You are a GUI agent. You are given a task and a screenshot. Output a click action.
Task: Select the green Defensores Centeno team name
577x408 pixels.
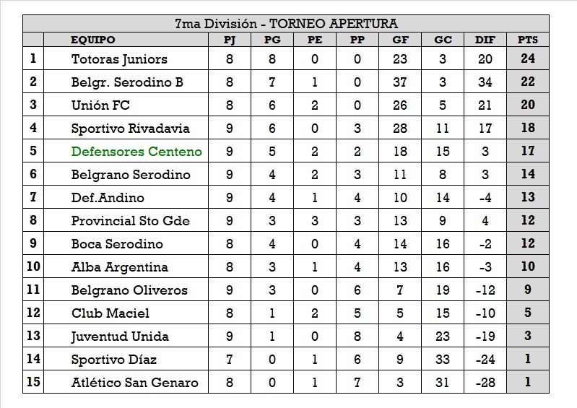[x=136, y=152]
